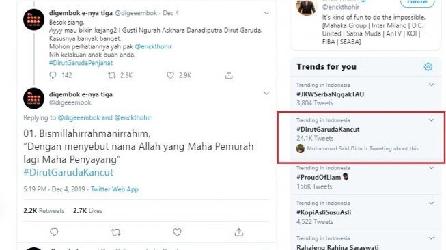Open Trends for you settings gear
446x250 pixels.
[428, 67]
